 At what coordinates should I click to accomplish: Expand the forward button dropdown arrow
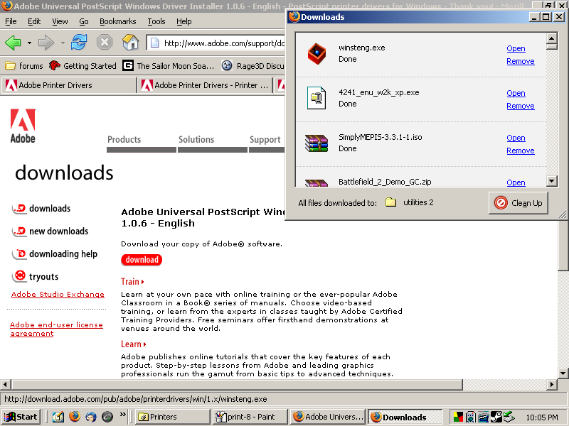(61, 43)
